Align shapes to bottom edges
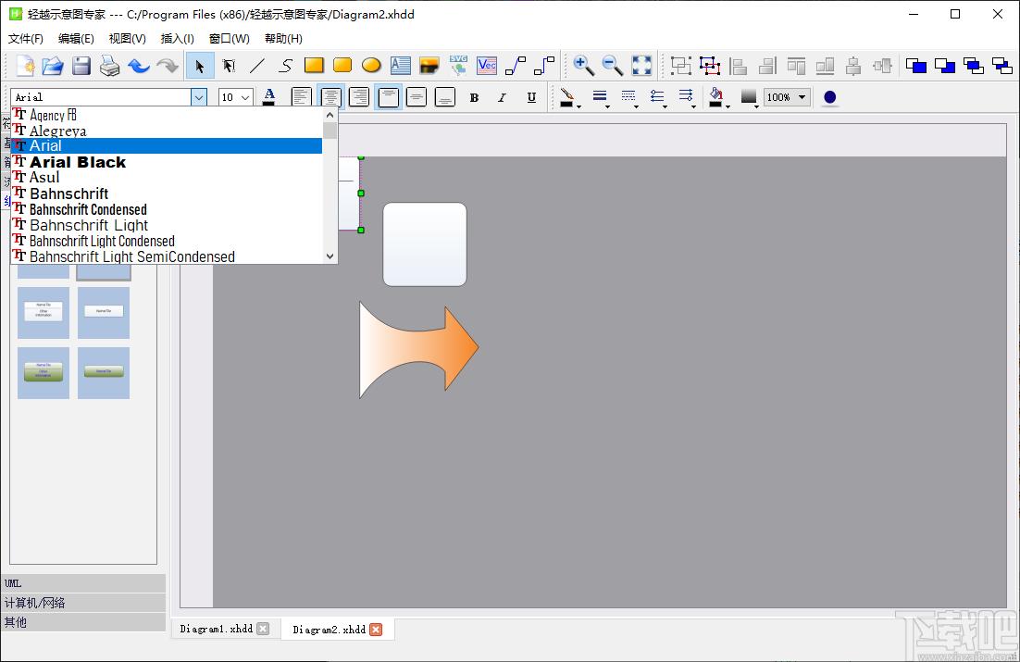The image size is (1020, 662). [825, 66]
